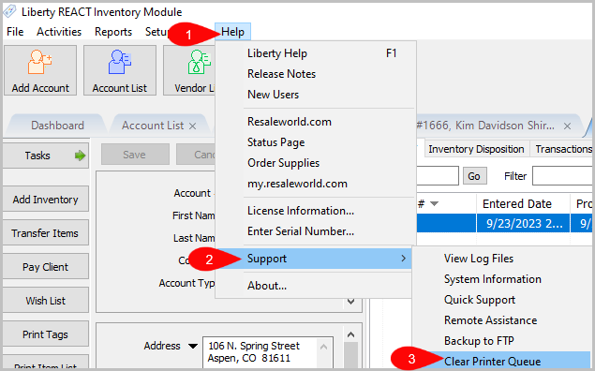Click the Pay Client button
595x371 pixels.
[x=46, y=267]
